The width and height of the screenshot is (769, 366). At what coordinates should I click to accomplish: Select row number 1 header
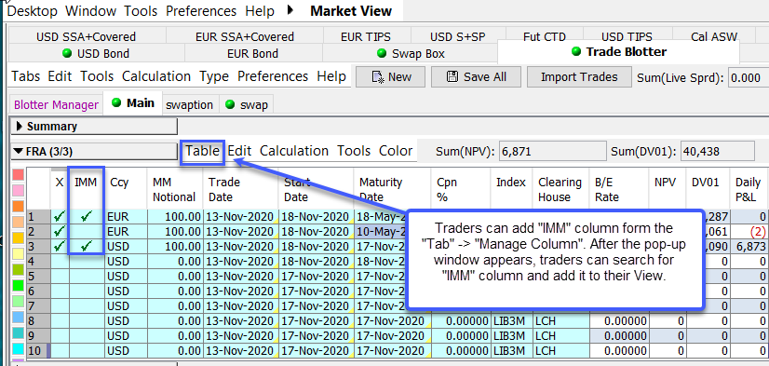(x=38, y=216)
